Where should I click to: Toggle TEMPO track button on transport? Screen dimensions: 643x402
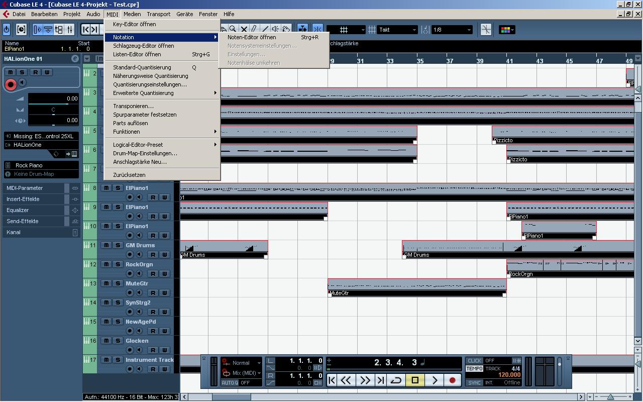tap(474, 369)
